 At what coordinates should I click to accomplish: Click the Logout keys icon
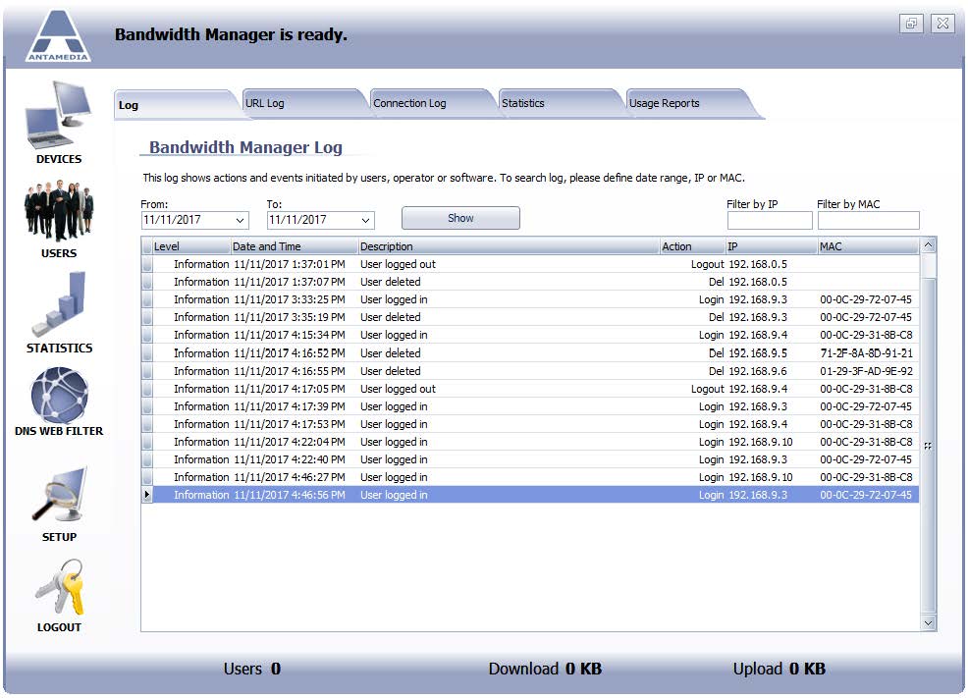tap(59, 587)
